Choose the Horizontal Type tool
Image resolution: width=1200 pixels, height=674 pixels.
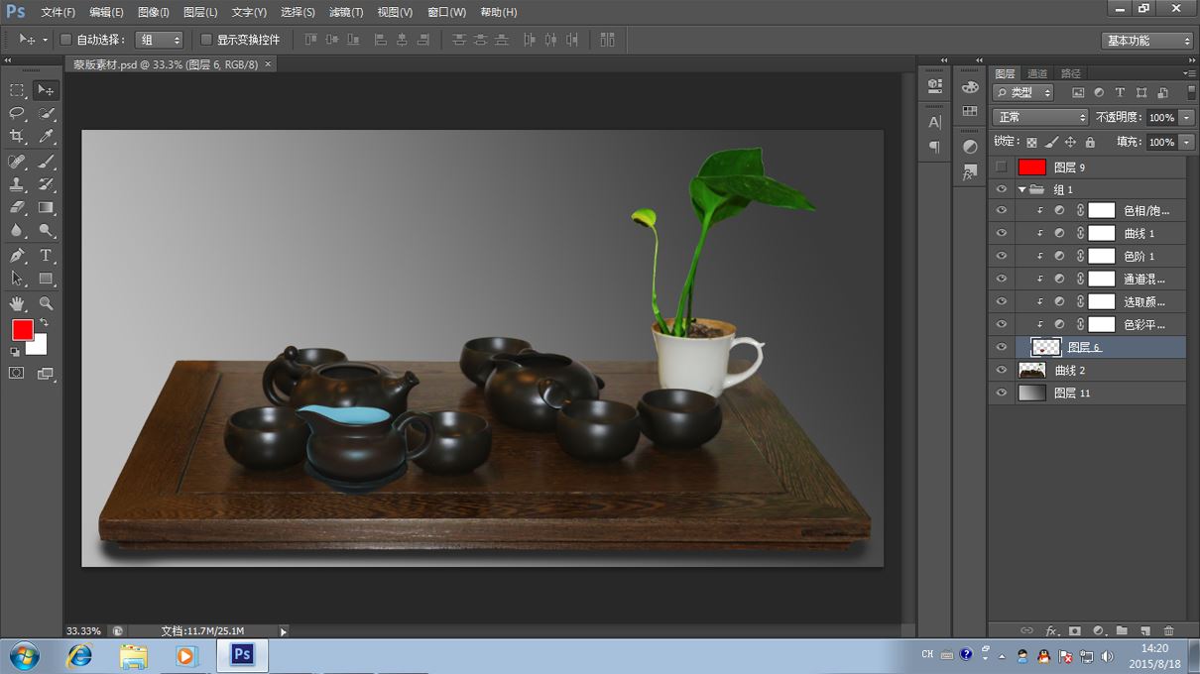click(x=46, y=256)
